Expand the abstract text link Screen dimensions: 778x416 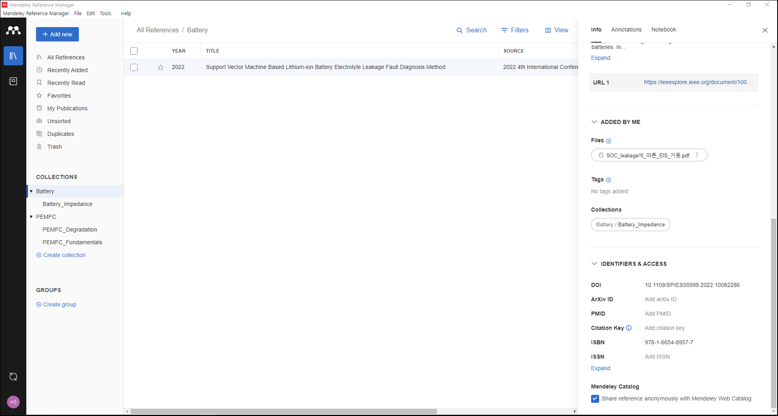[x=601, y=58]
